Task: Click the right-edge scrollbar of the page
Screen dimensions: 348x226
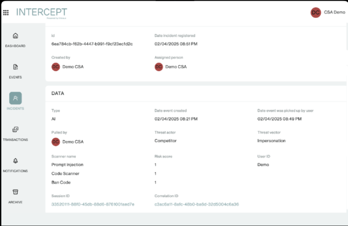Action: pyautogui.click(x=346, y=107)
